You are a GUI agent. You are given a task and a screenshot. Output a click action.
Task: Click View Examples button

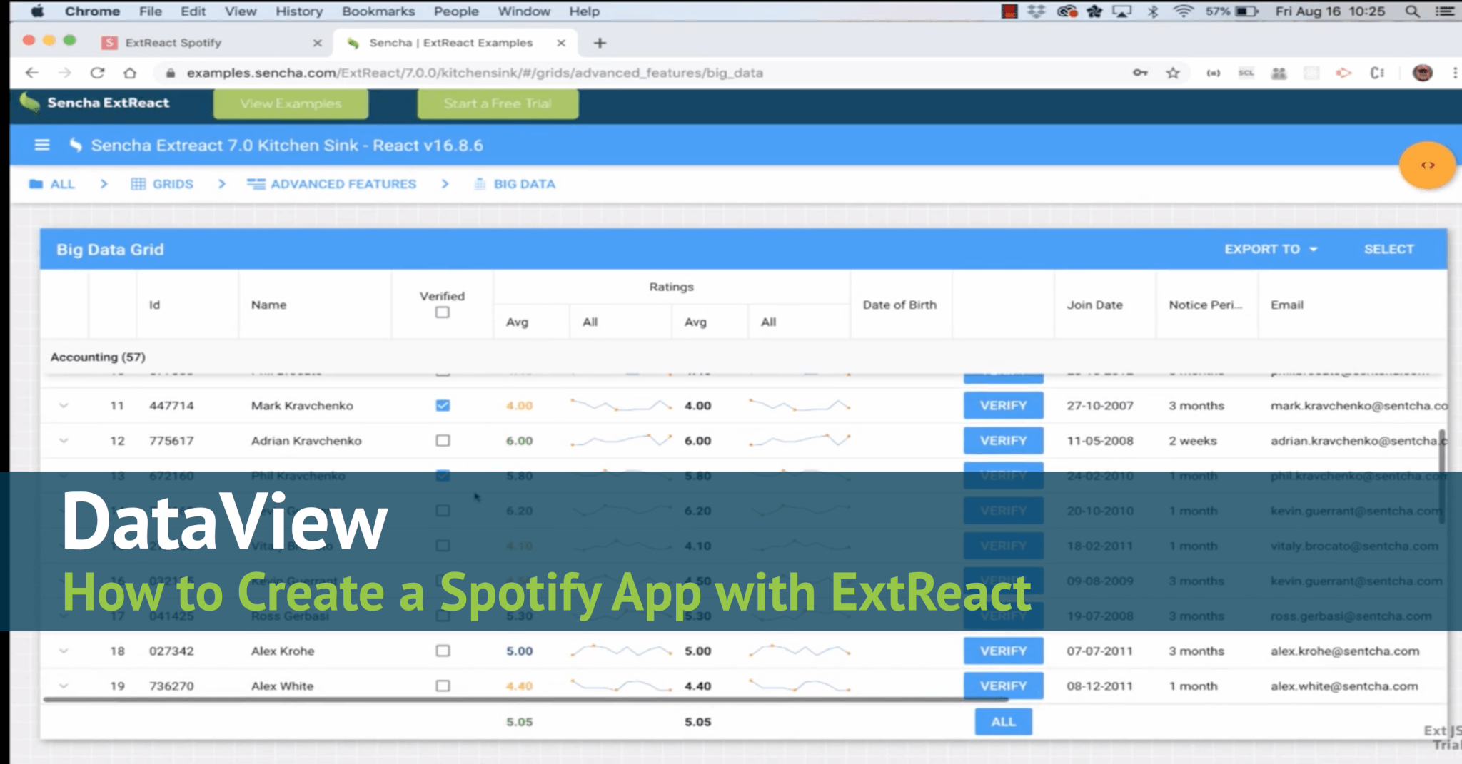click(x=291, y=103)
